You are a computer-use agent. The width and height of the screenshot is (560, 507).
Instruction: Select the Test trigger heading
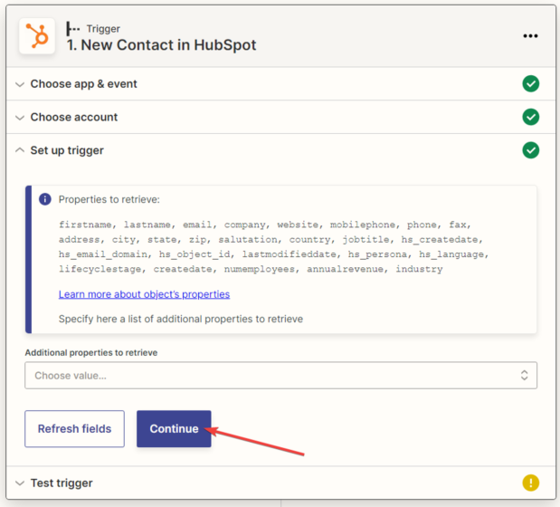pos(62,483)
